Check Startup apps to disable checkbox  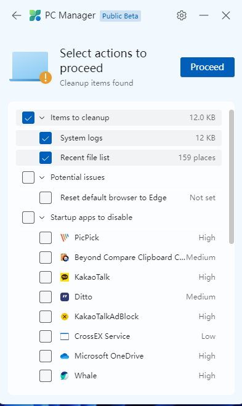[x=28, y=217]
